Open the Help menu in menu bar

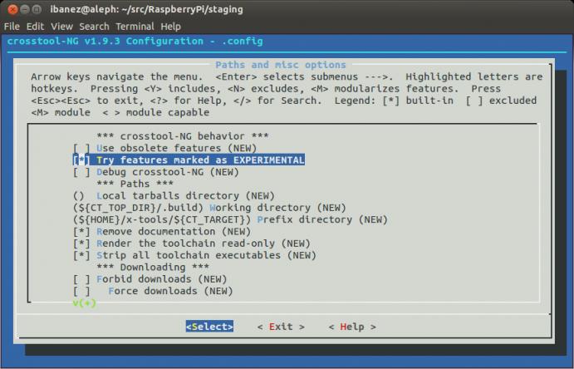coord(170,27)
